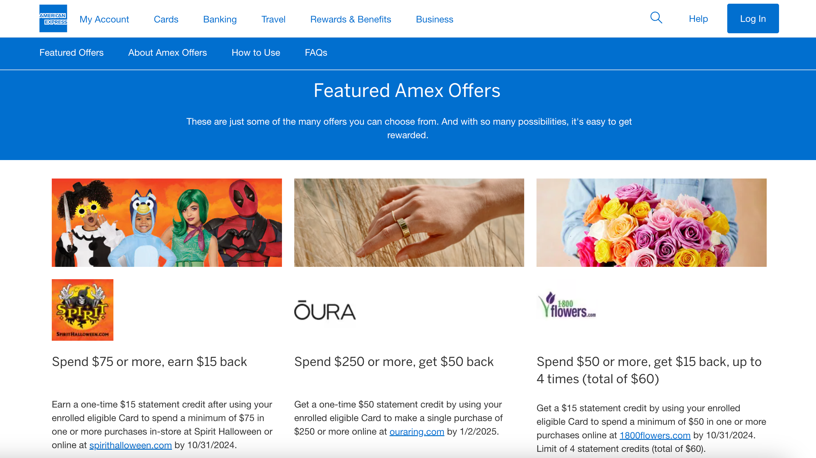816x458 pixels.
Task: Click the Oura ring hand image
Action: 409,222
